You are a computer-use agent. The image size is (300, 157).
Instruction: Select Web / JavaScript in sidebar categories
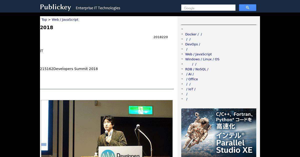coord(198,54)
